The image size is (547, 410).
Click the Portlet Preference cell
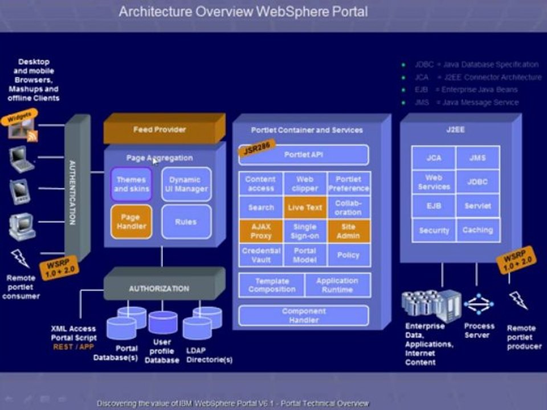(x=349, y=184)
